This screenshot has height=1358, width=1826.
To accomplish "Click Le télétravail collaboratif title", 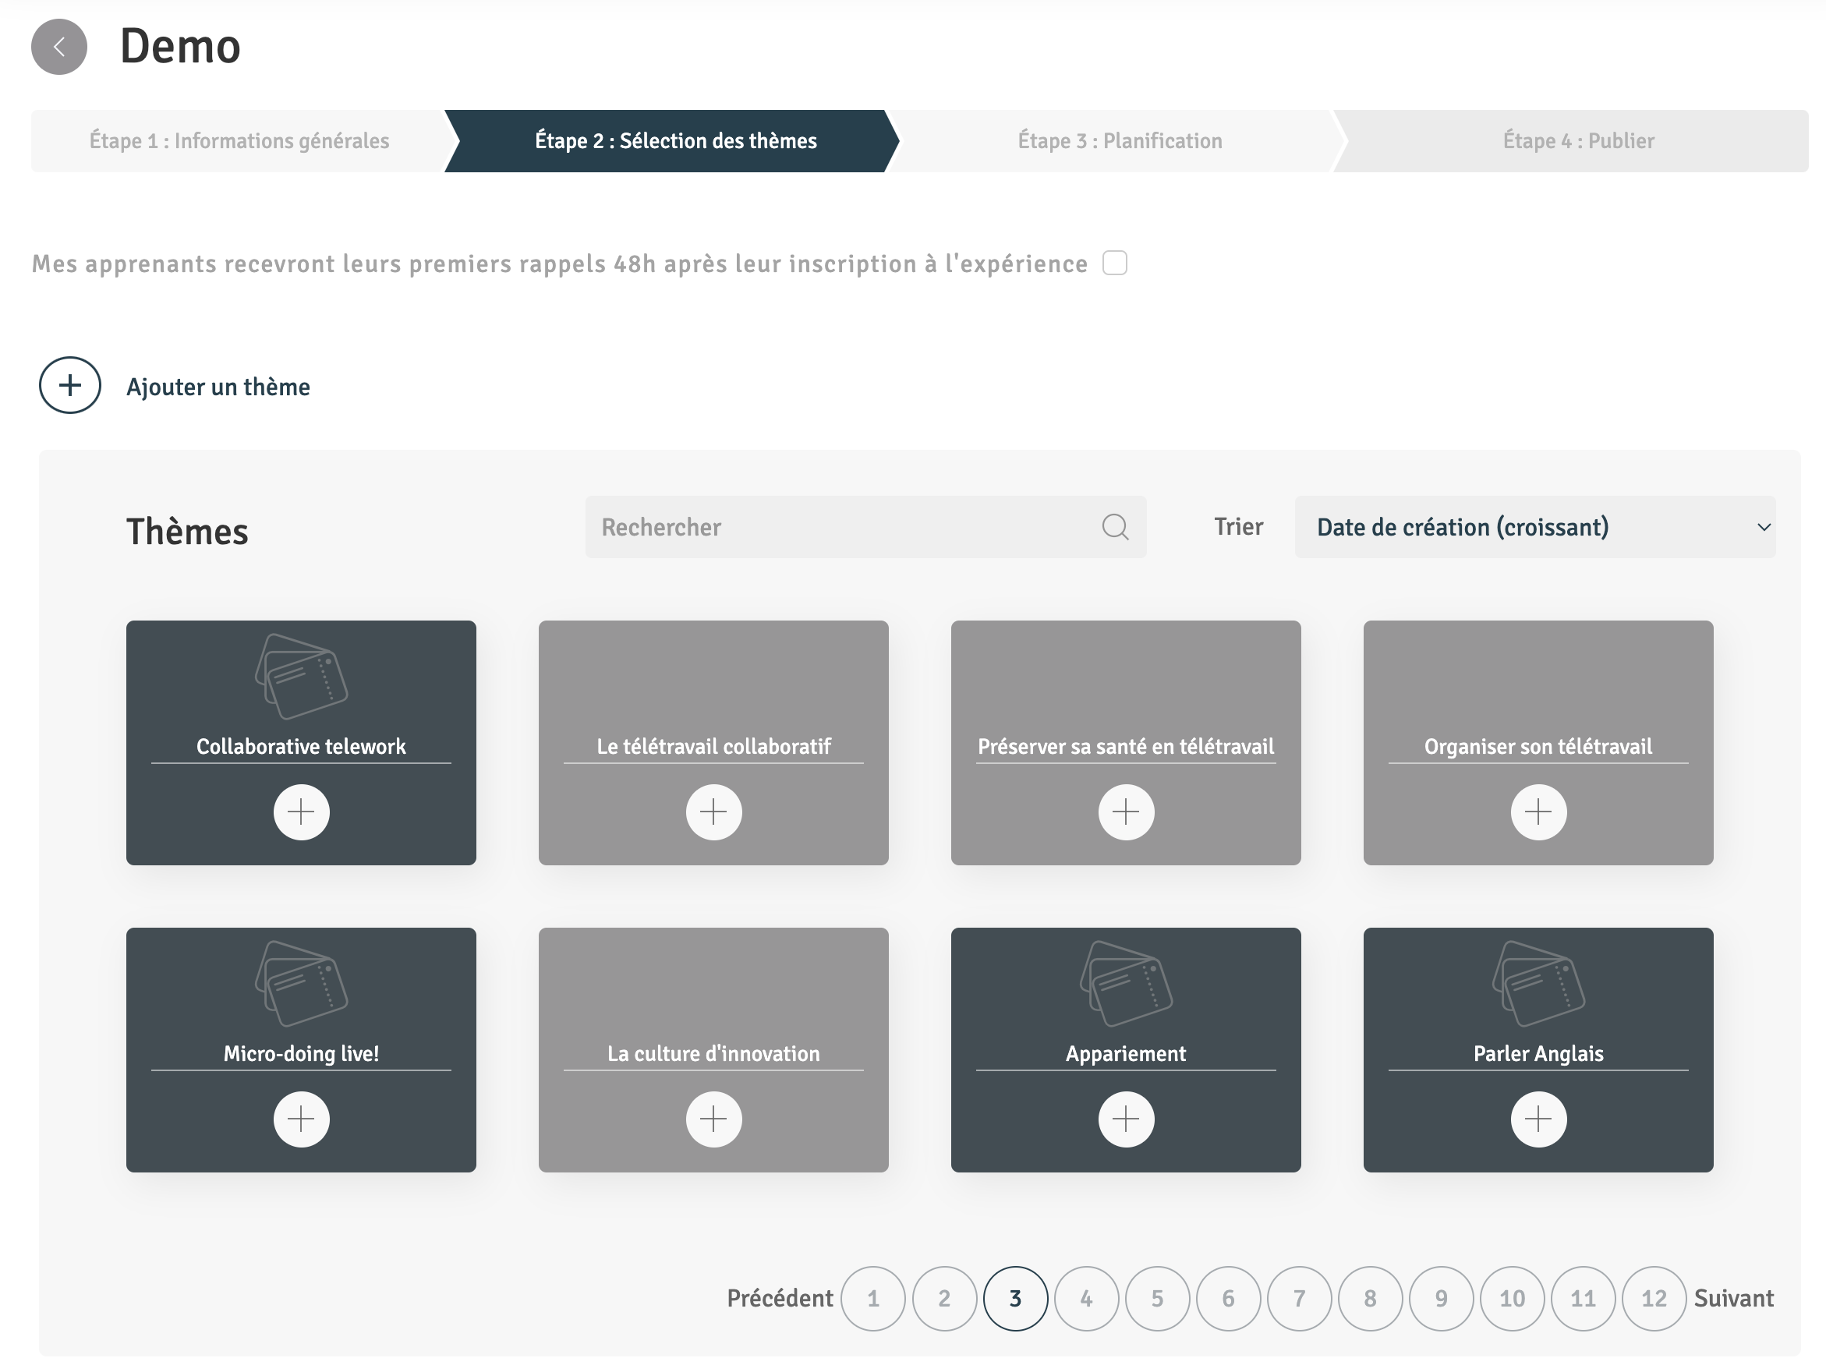I will pos(713,746).
